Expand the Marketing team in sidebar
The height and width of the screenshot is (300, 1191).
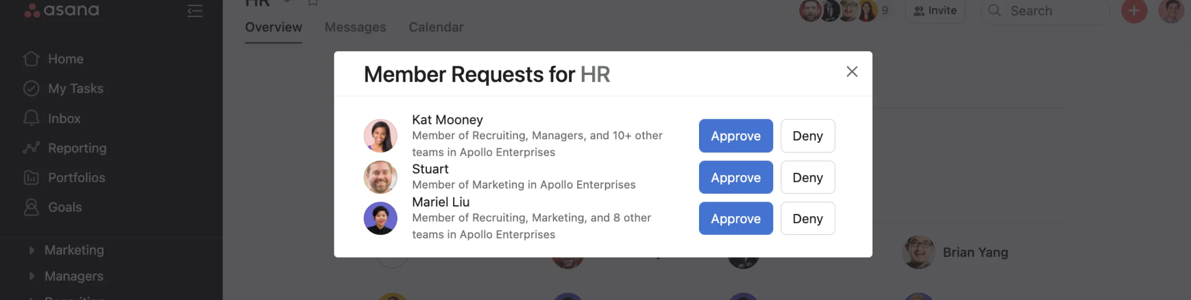pos(32,250)
